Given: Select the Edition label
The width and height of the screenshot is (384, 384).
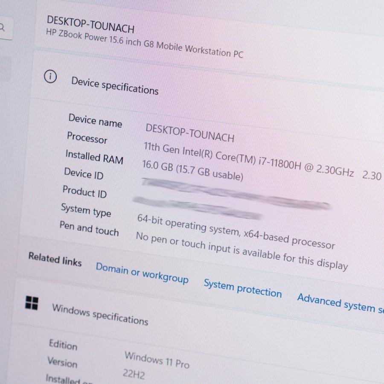Looking at the screenshot, I should coord(63,345).
